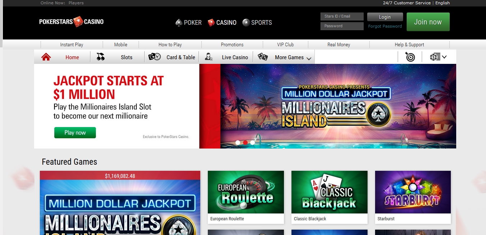Viewport: 486px width, 235px height.
Task: Open the European Roulette game thumbnail
Action: click(246, 192)
